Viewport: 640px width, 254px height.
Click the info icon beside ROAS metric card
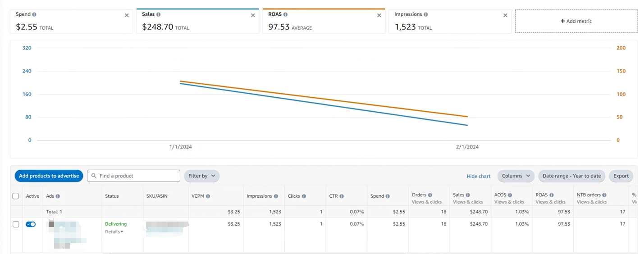pos(285,14)
